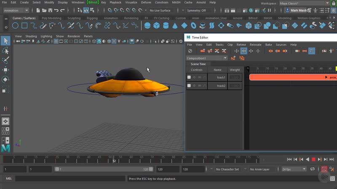Activate the Paint selection tool
The image size is (337, 189).
pyautogui.click(x=5, y=60)
